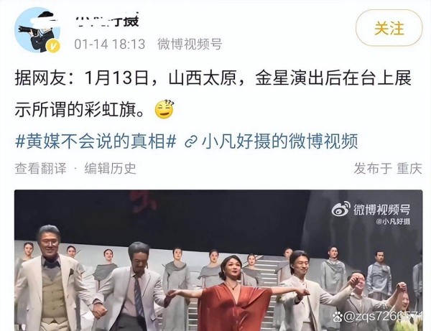Tap the confused smiley emoji in post
The height and width of the screenshot is (331, 431).
click(164, 109)
